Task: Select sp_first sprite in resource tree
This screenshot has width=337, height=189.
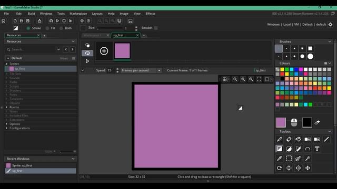Action: point(41,69)
